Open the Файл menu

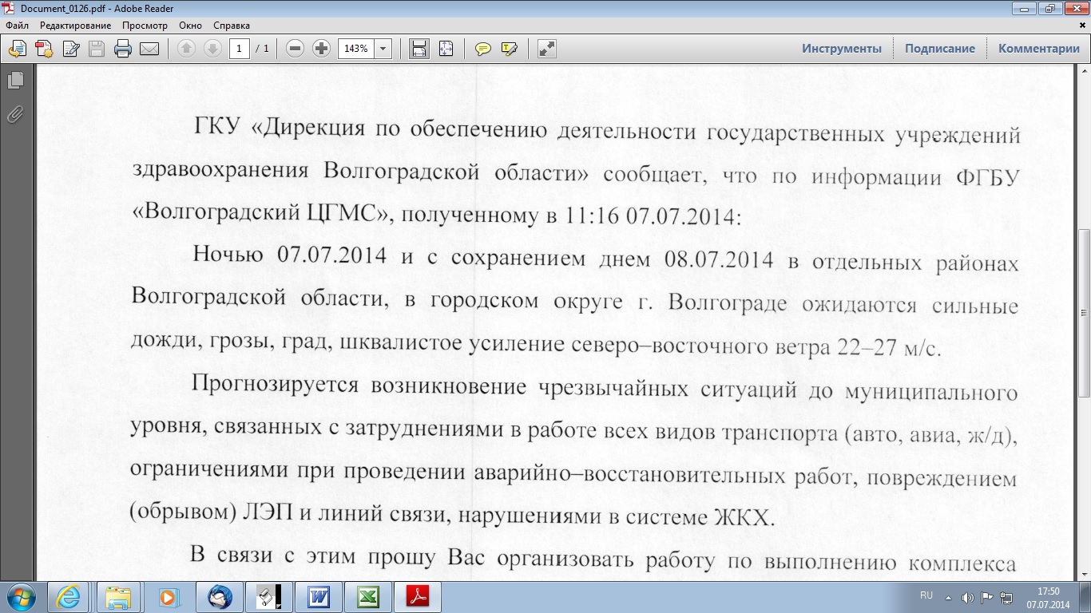click(17, 26)
